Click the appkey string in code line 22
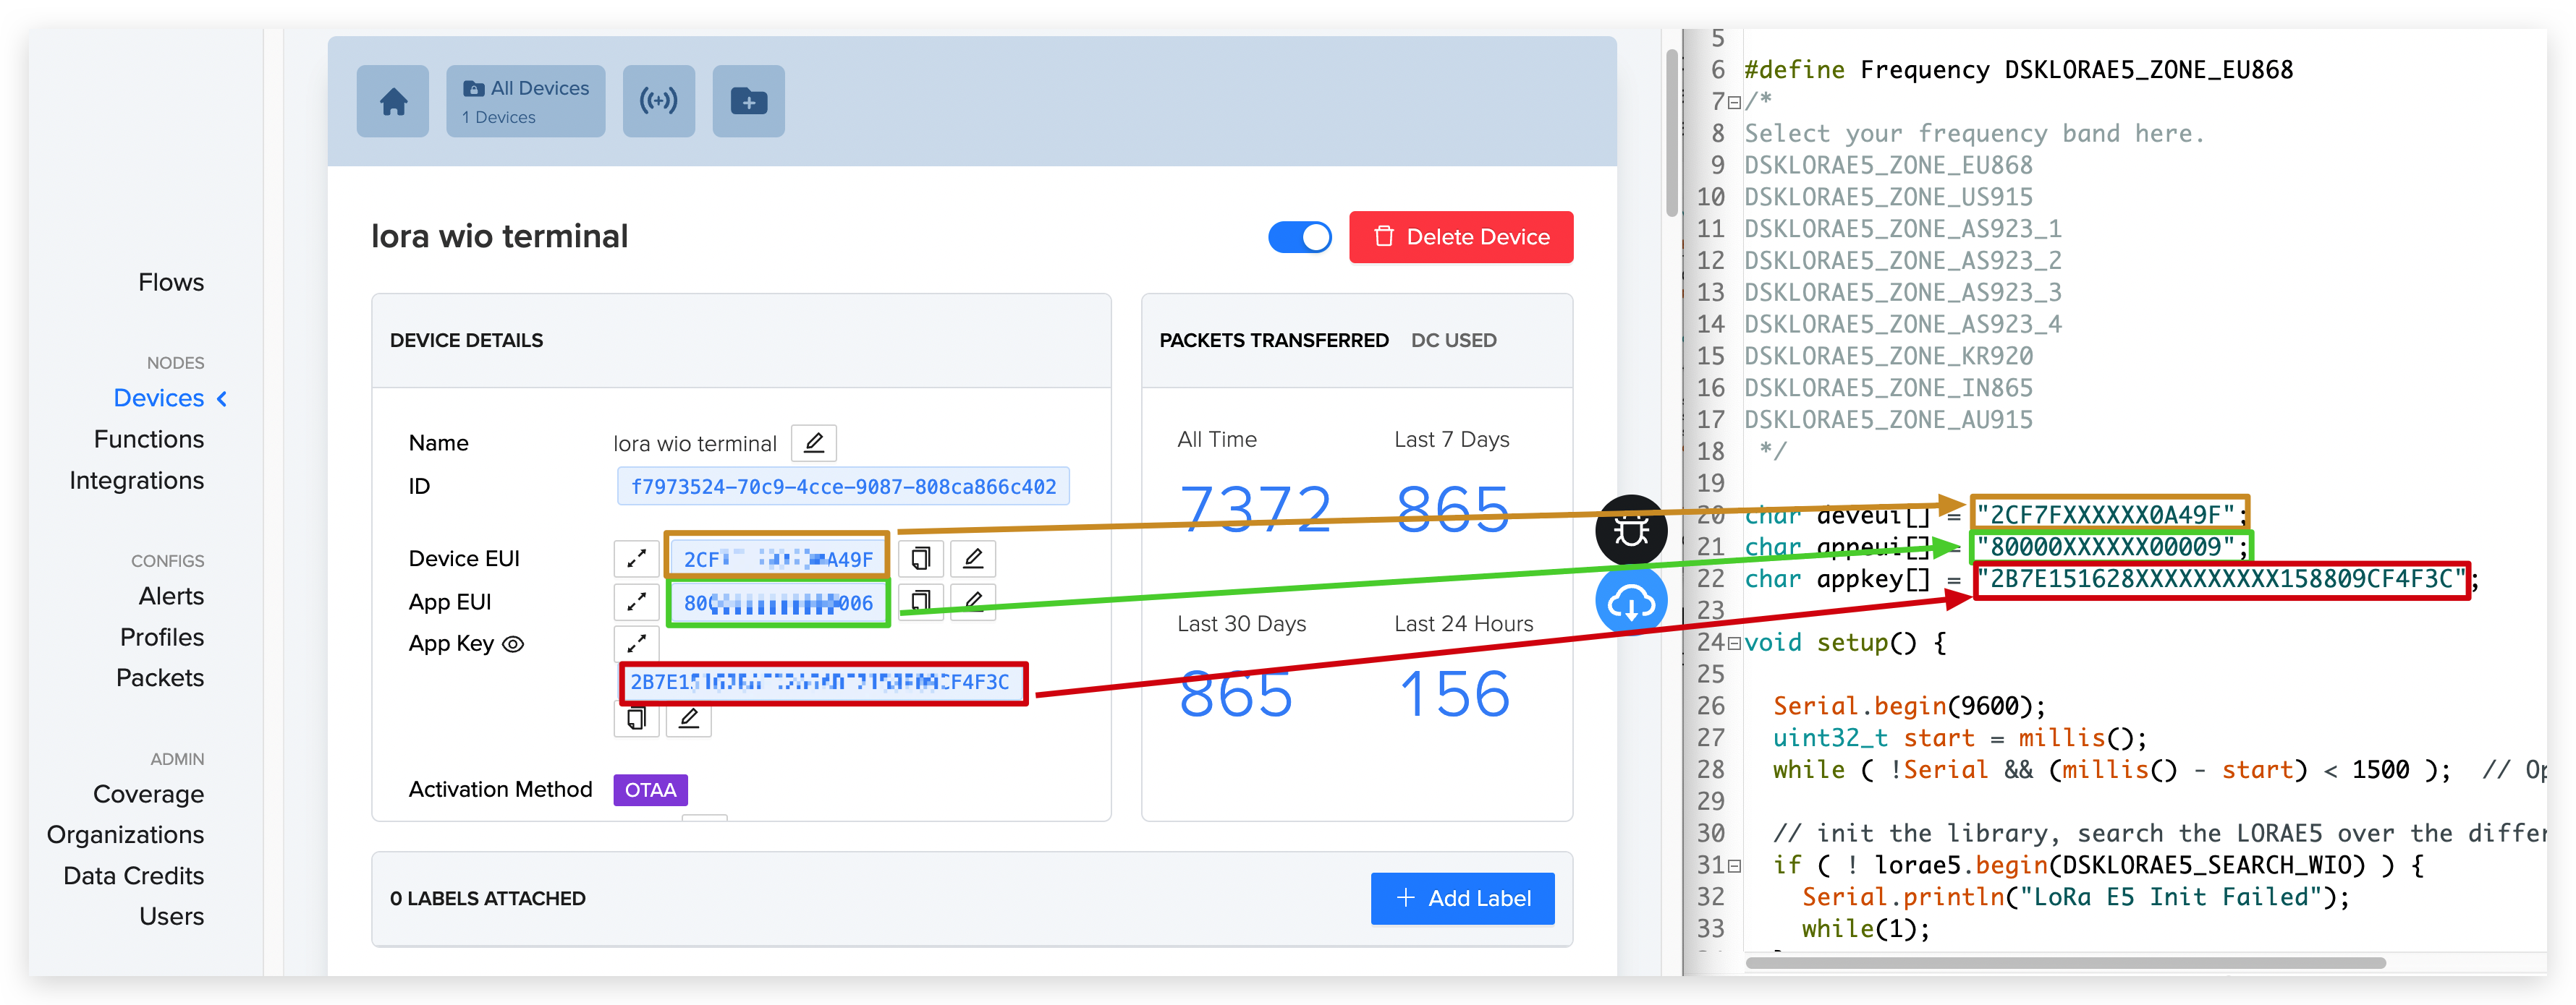Screen dimensions: 2576x1005 click(2221, 579)
